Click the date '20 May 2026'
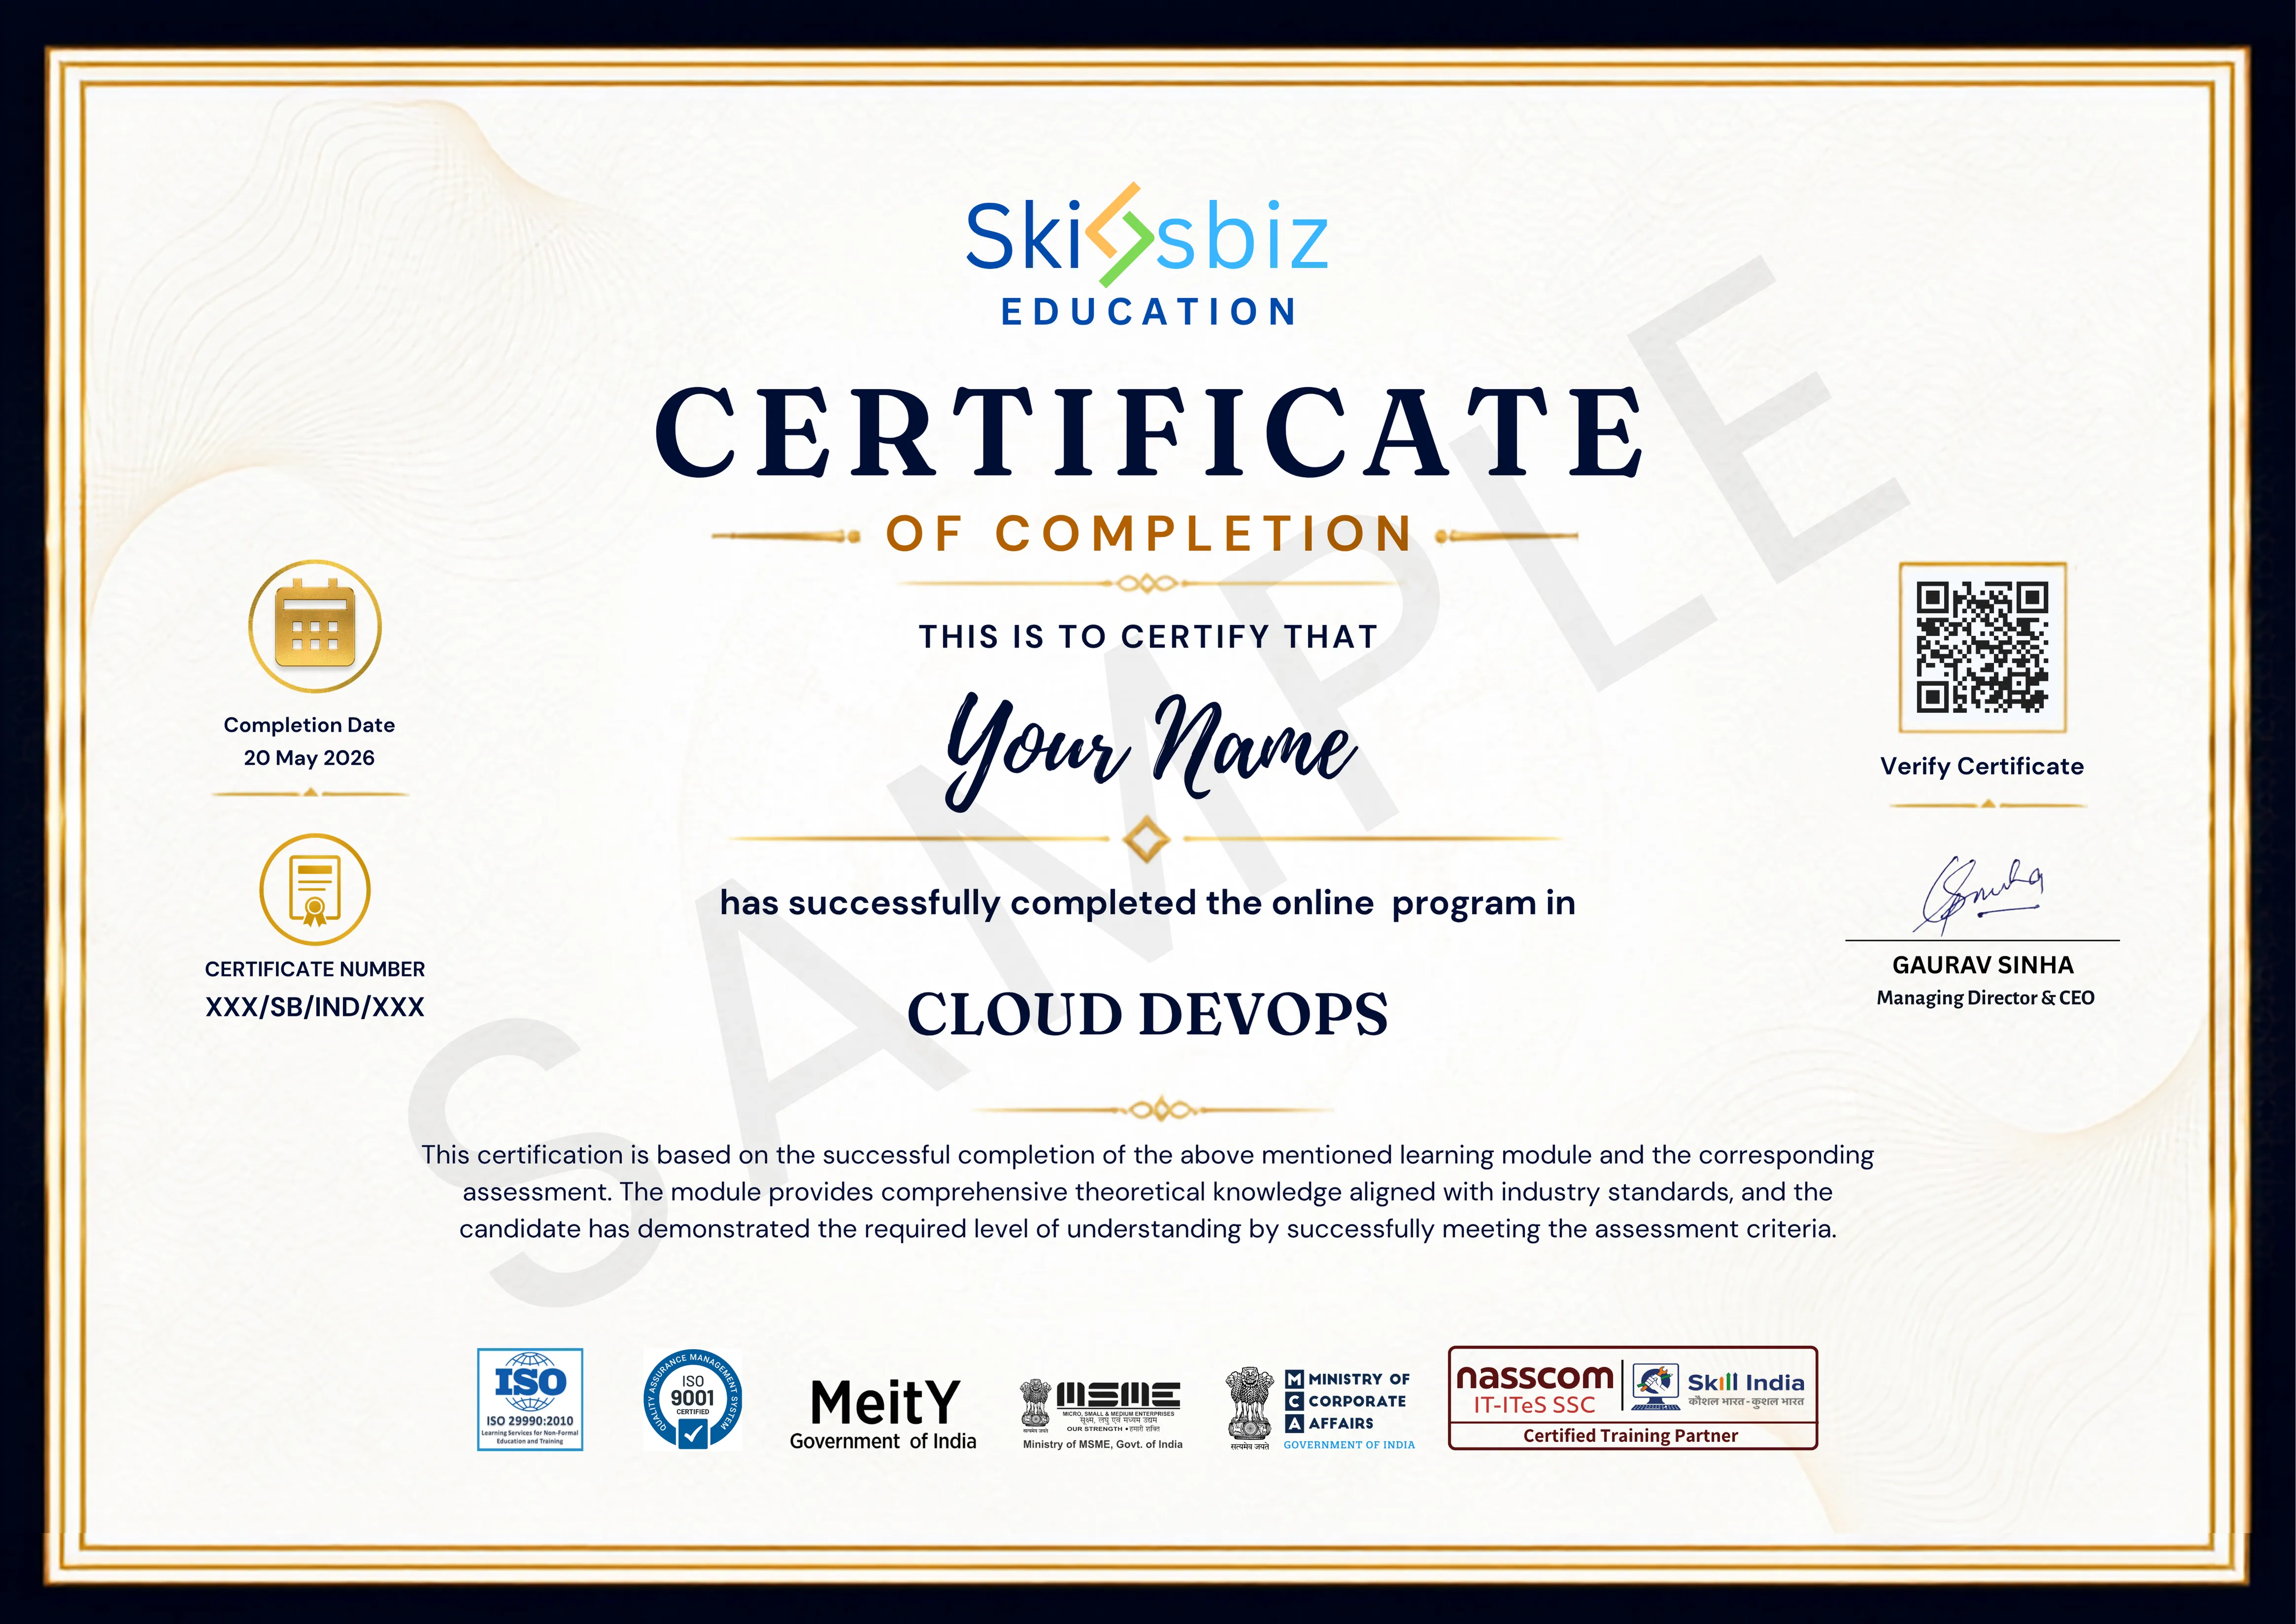 (309, 758)
